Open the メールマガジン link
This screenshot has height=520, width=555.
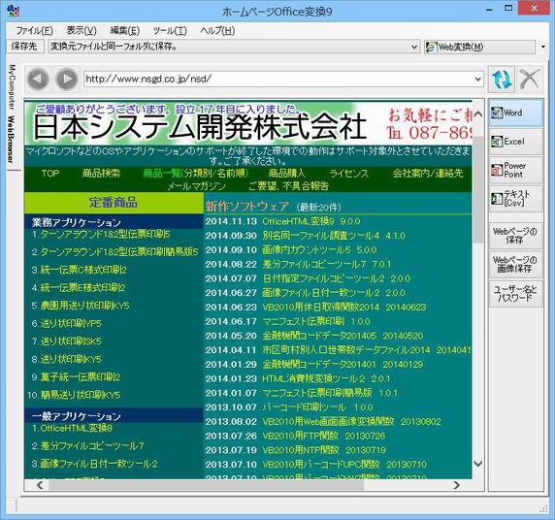pos(196,186)
